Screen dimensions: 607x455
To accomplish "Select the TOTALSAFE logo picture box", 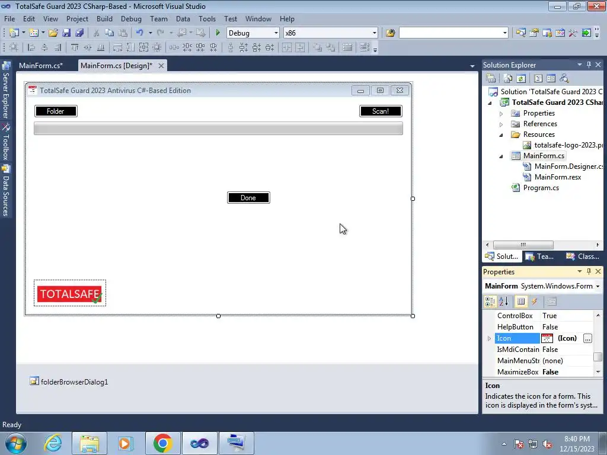I will 70,293.
